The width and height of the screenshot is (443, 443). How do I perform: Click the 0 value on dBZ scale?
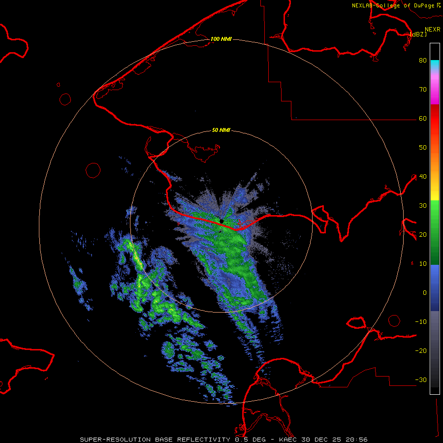click(425, 293)
